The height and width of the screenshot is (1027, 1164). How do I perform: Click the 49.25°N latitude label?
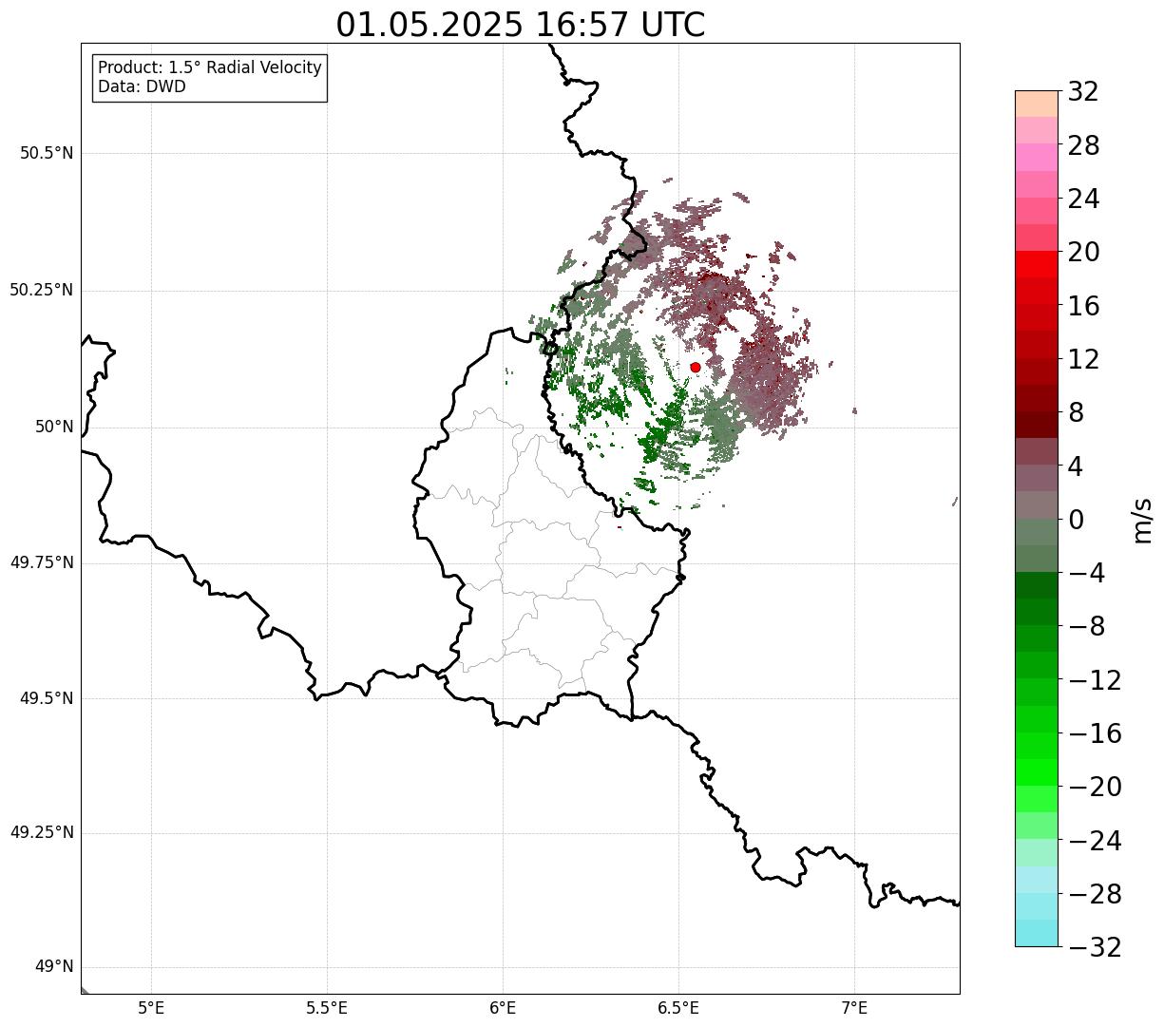point(42,833)
